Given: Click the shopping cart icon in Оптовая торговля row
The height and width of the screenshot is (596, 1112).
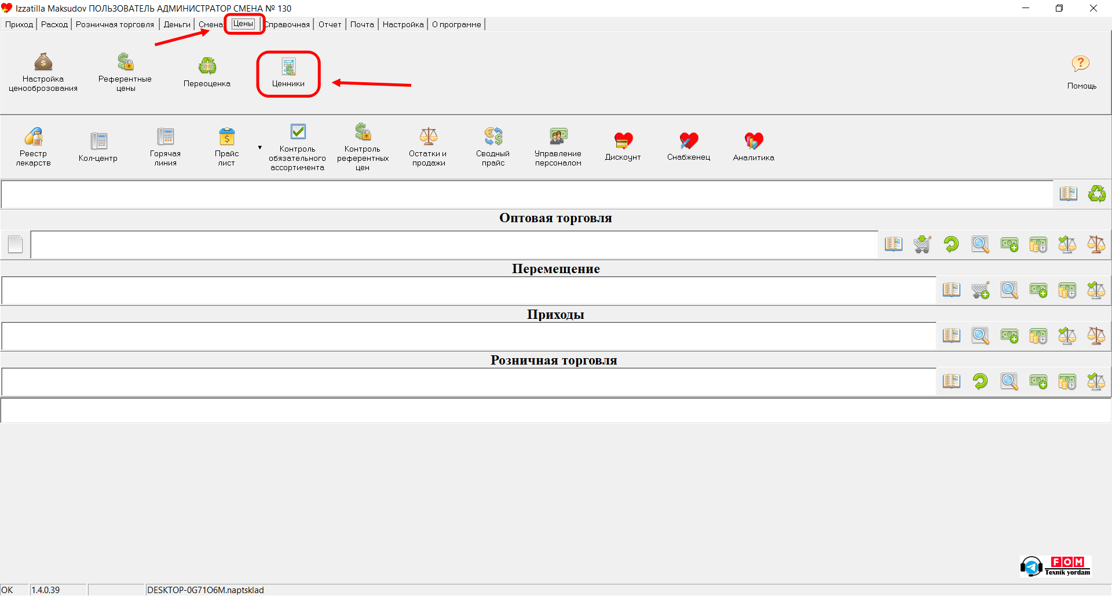Looking at the screenshot, I should point(923,244).
